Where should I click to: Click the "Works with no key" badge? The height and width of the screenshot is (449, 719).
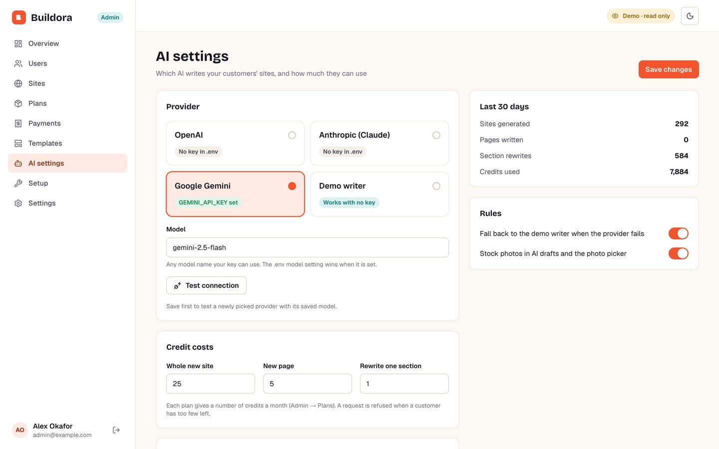tap(349, 203)
